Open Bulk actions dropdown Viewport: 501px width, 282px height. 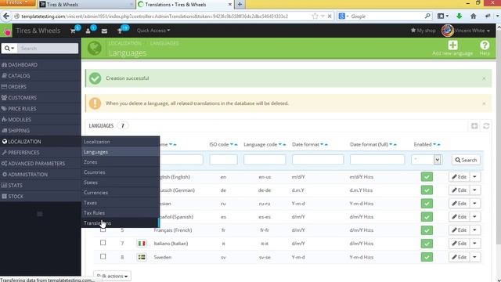pyautogui.click(x=112, y=276)
